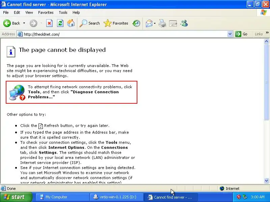Click the safely remove hardware tray icon
The height and width of the screenshot is (202, 270).
tap(244, 197)
